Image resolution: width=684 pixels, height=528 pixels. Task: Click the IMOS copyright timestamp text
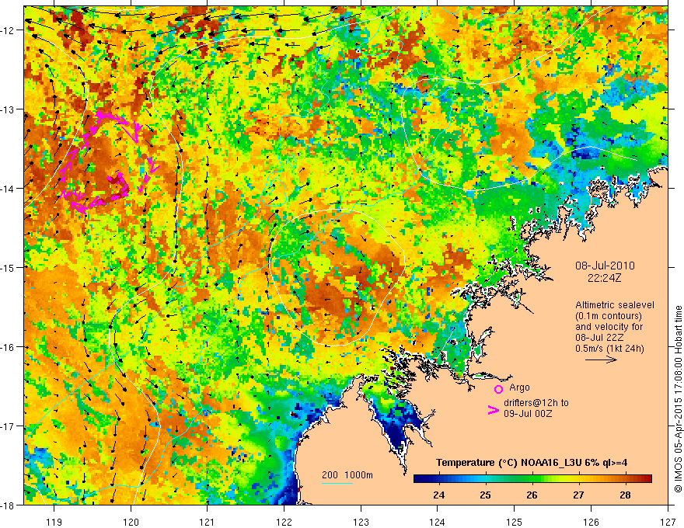pos(679,399)
